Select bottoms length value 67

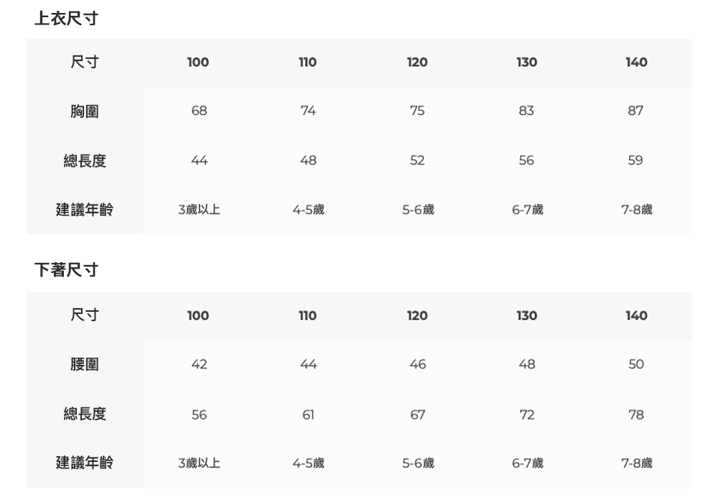pos(417,415)
